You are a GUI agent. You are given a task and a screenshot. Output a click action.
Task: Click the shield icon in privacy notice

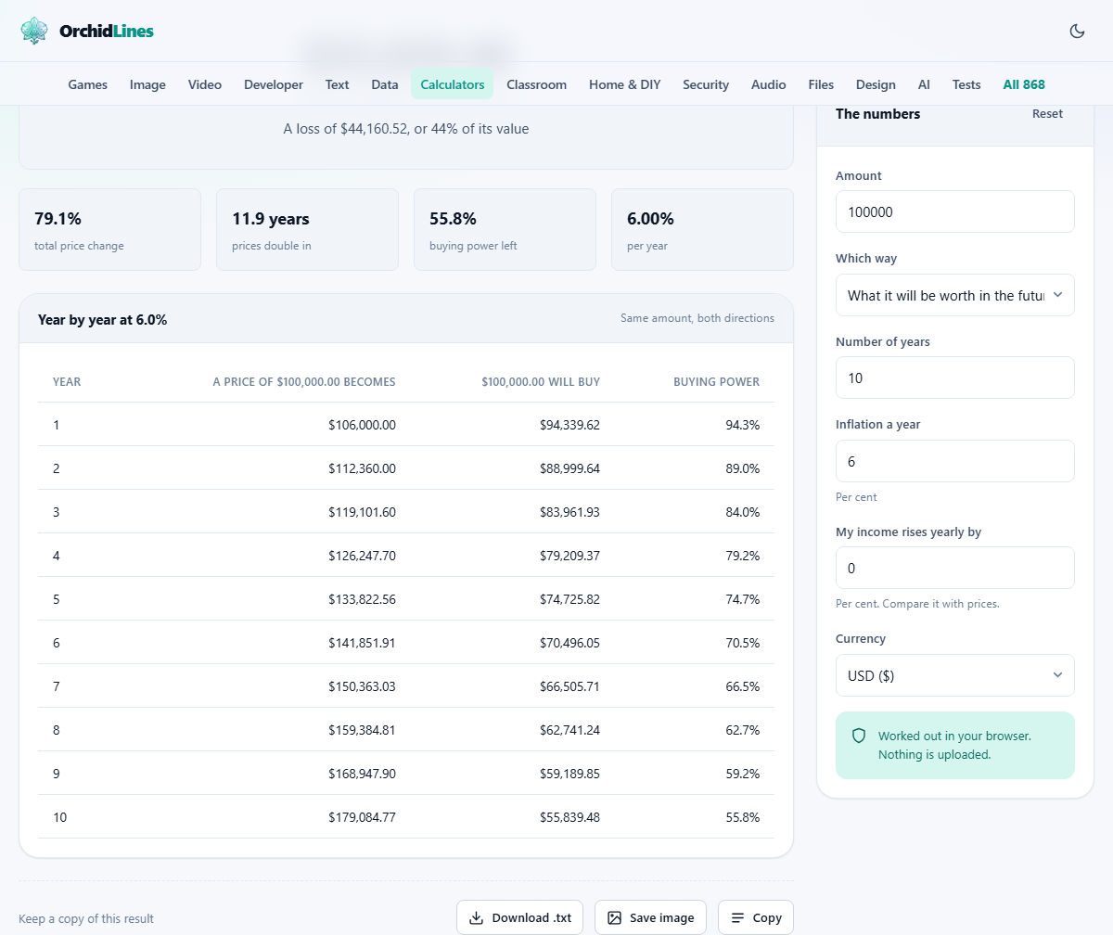[x=859, y=736]
